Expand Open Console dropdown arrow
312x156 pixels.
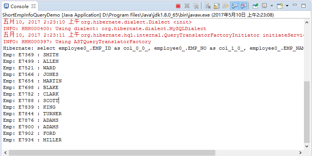pos(287,6)
